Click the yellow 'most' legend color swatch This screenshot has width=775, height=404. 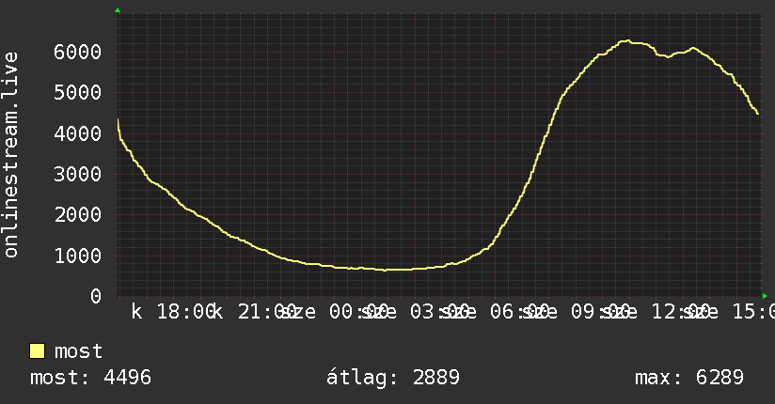tap(37, 351)
